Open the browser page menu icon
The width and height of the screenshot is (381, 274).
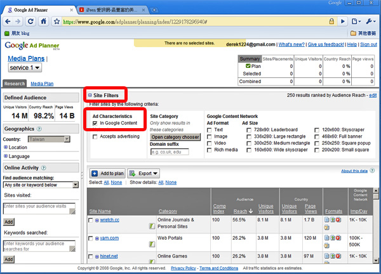point(356,22)
